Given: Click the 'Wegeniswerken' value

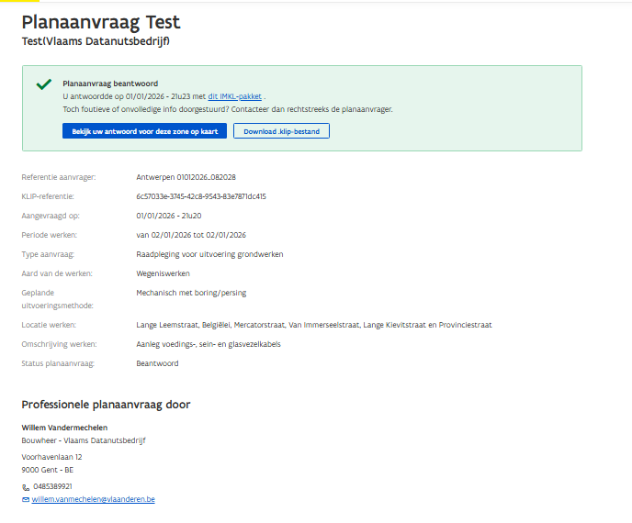Looking at the screenshot, I should coord(163,273).
